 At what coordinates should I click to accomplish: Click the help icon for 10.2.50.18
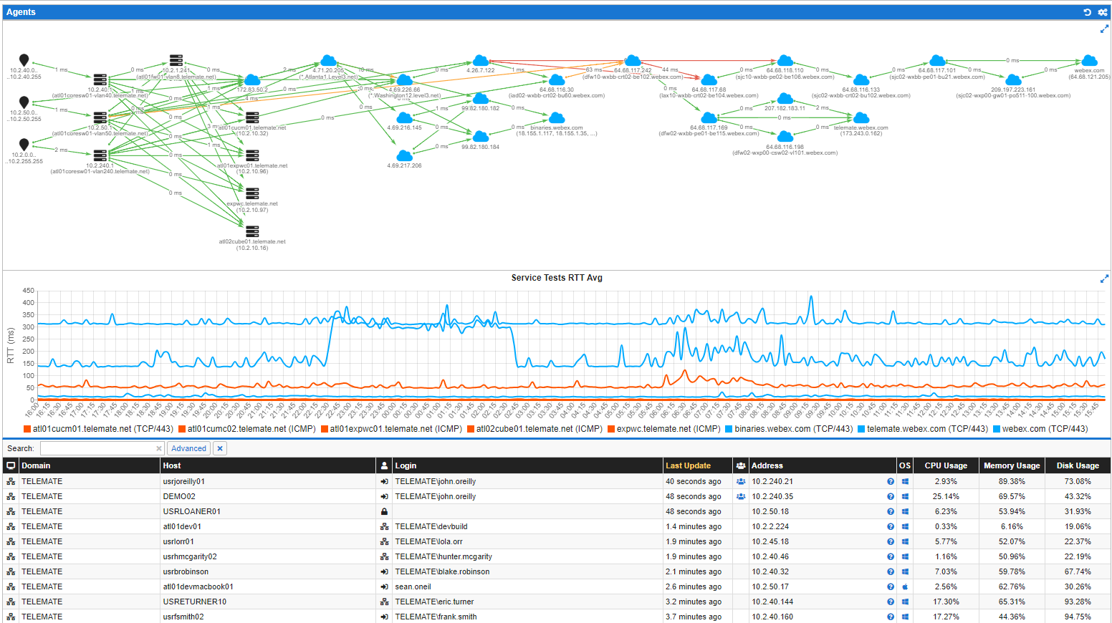point(891,512)
